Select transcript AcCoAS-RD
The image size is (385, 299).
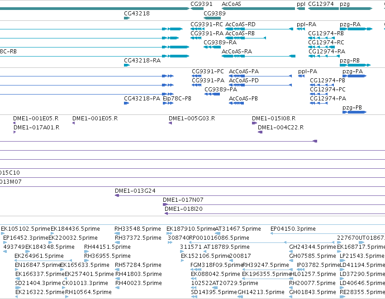coord(259,29)
